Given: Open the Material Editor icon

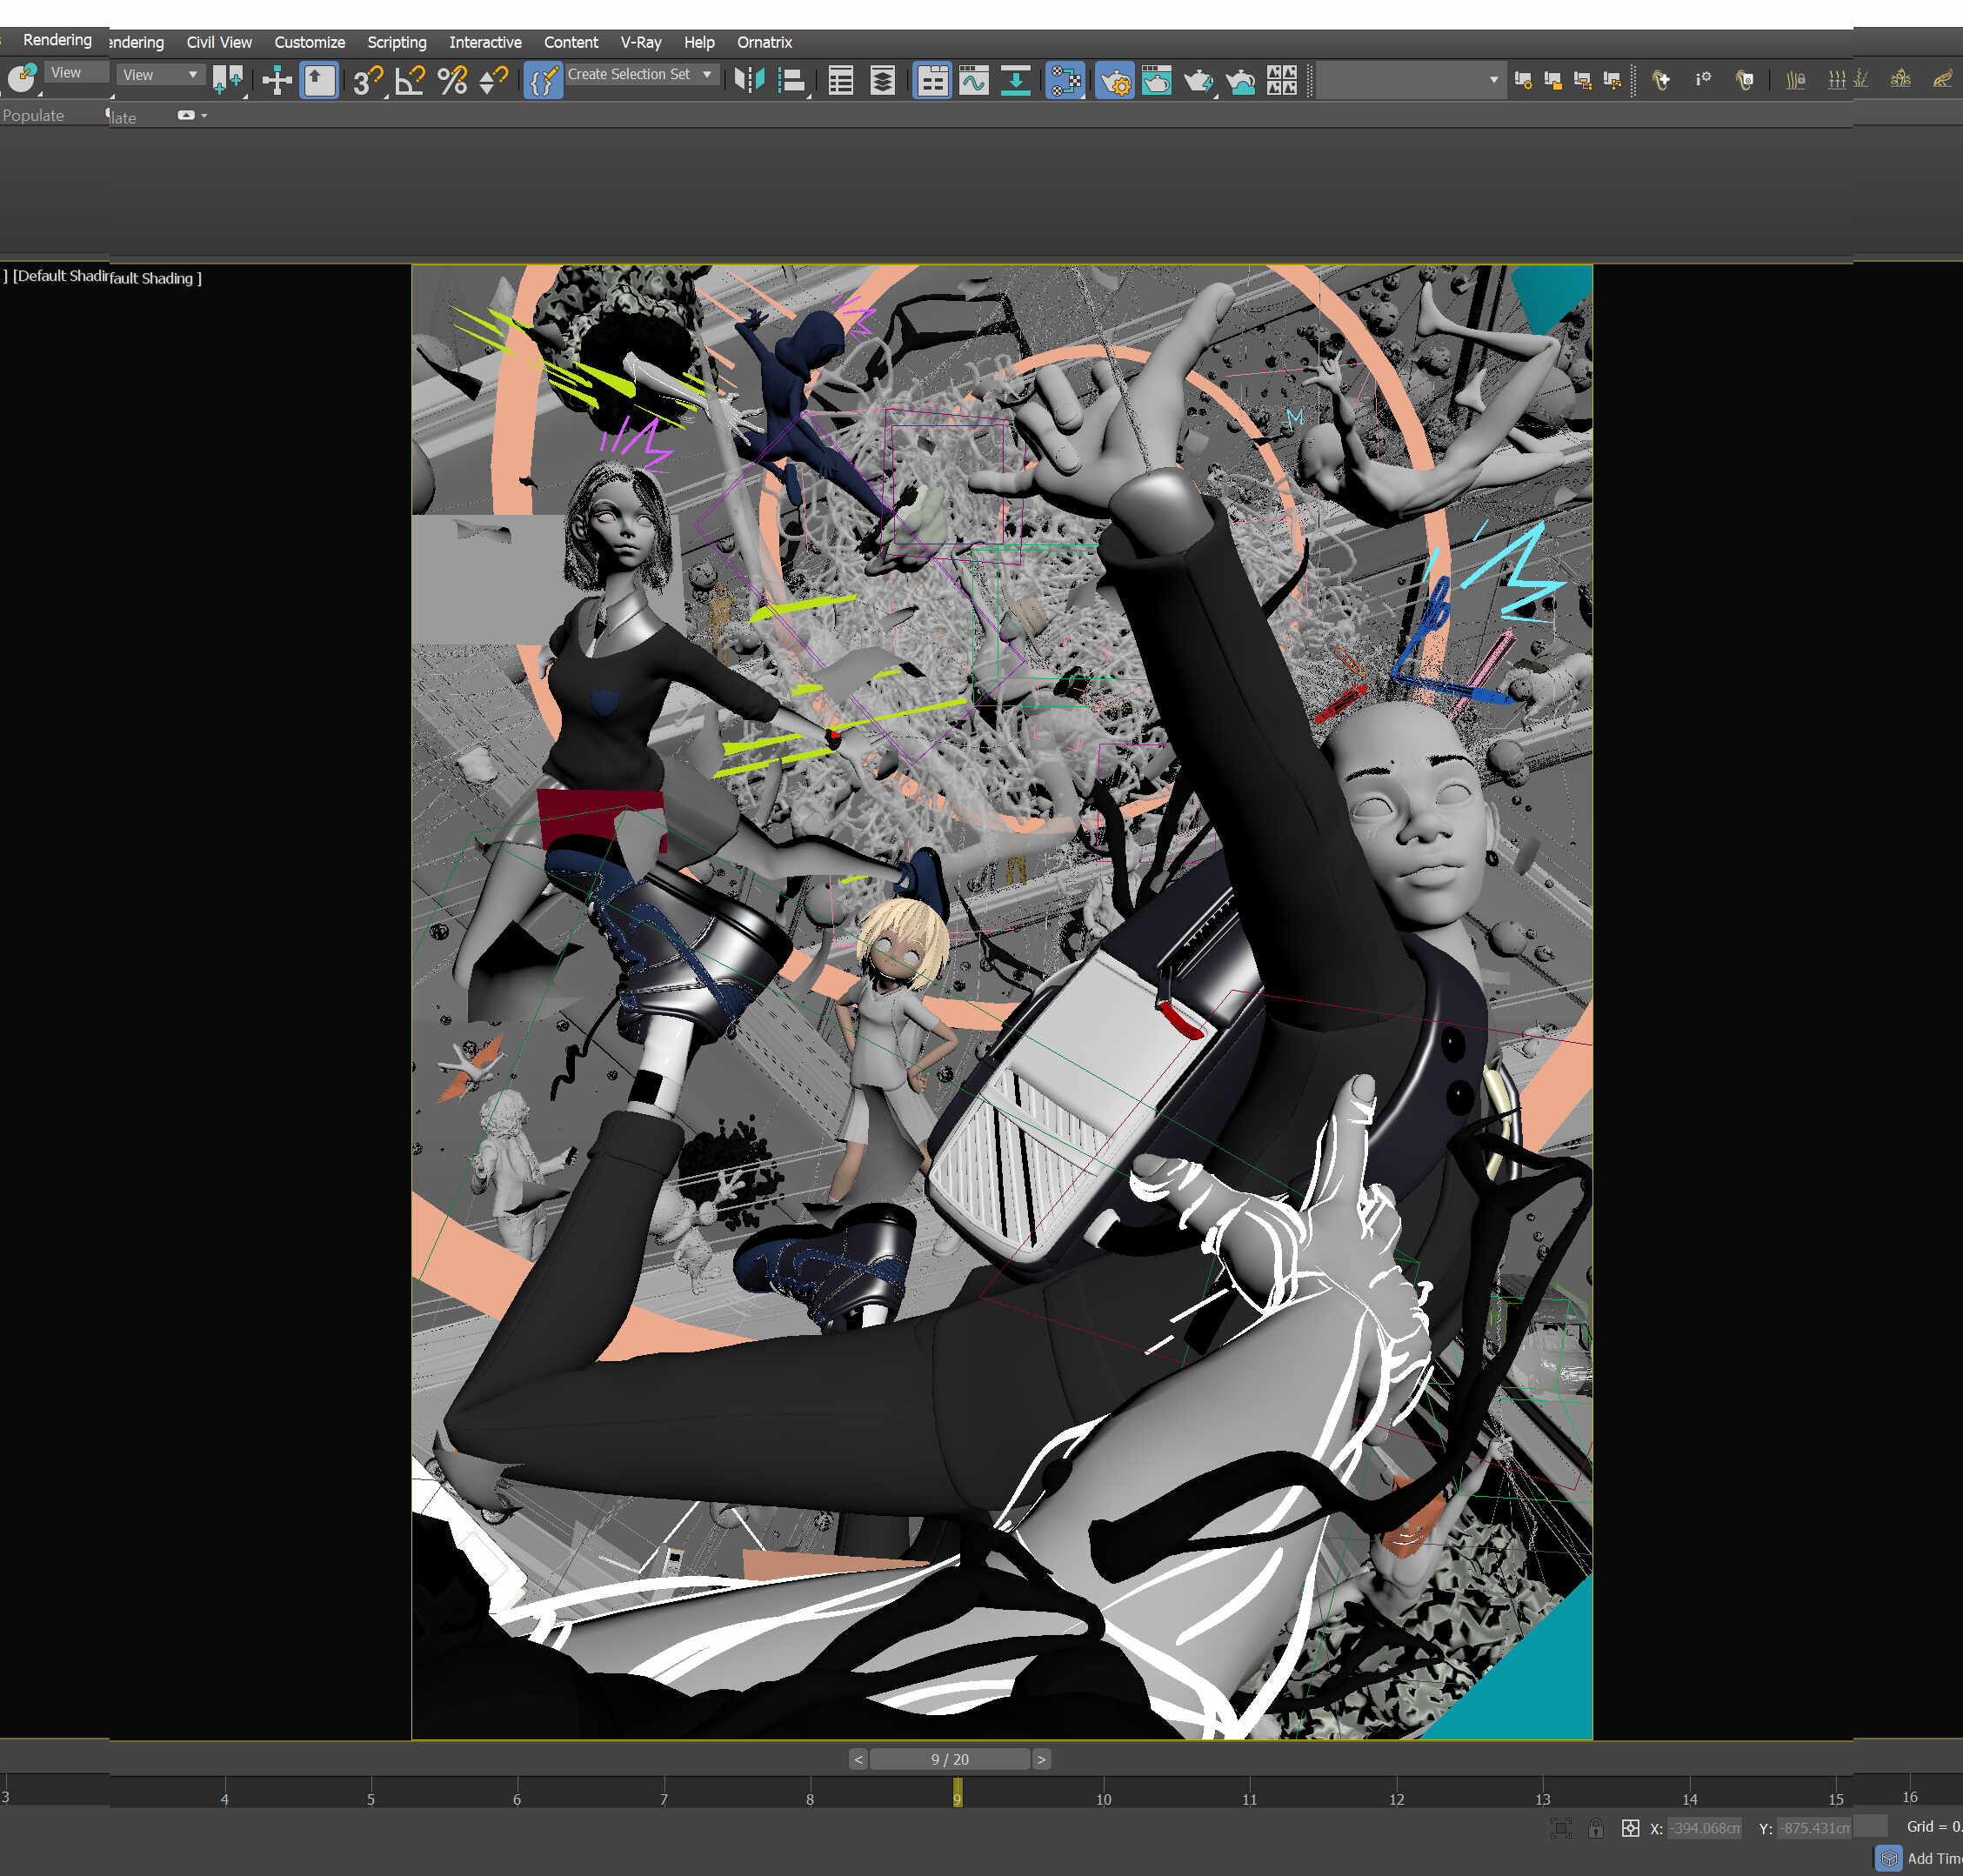Looking at the screenshot, I should pos(1065,80).
